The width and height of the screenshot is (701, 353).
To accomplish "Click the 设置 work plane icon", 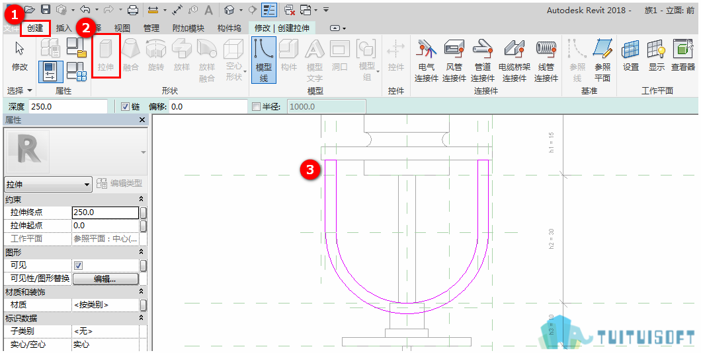I will tap(631, 56).
